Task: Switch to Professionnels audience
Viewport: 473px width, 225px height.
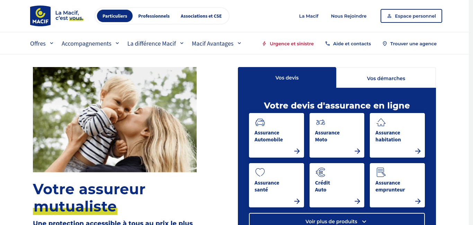Action: coord(154,16)
